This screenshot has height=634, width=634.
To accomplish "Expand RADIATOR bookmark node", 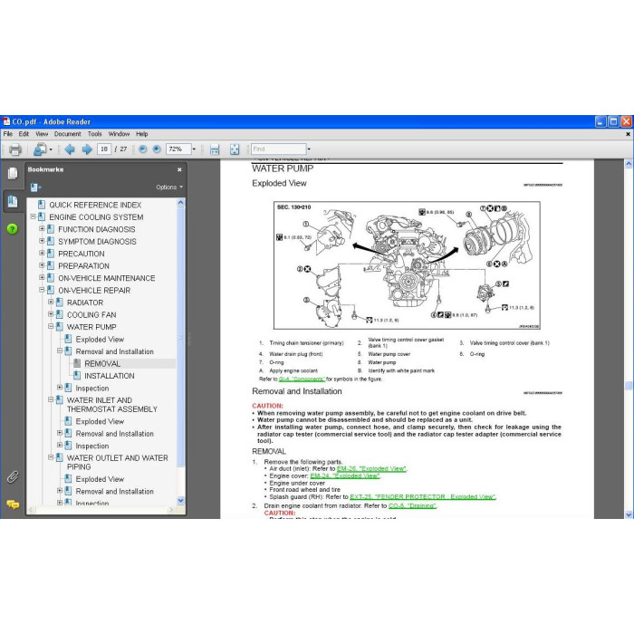I will (51, 302).
